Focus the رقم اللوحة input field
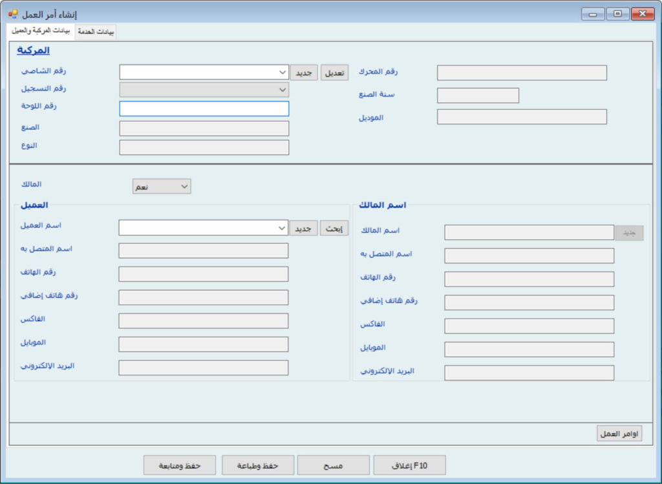 pos(204,109)
